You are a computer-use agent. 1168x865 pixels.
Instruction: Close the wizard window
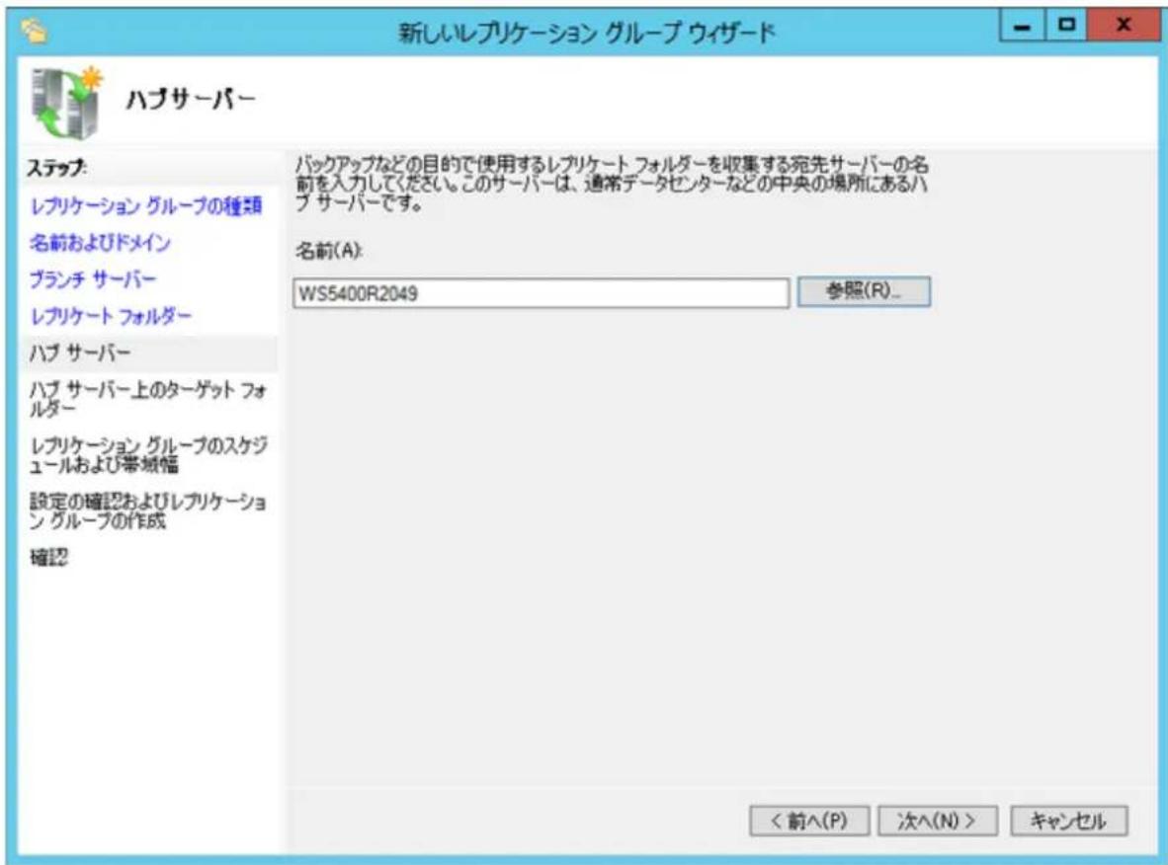1124,27
